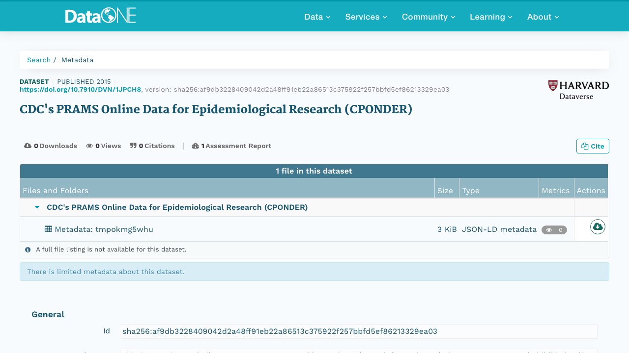Click the "There is limited metadata" notice
The width and height of the screenshot is (629, 353).
[x=314, y=272]
